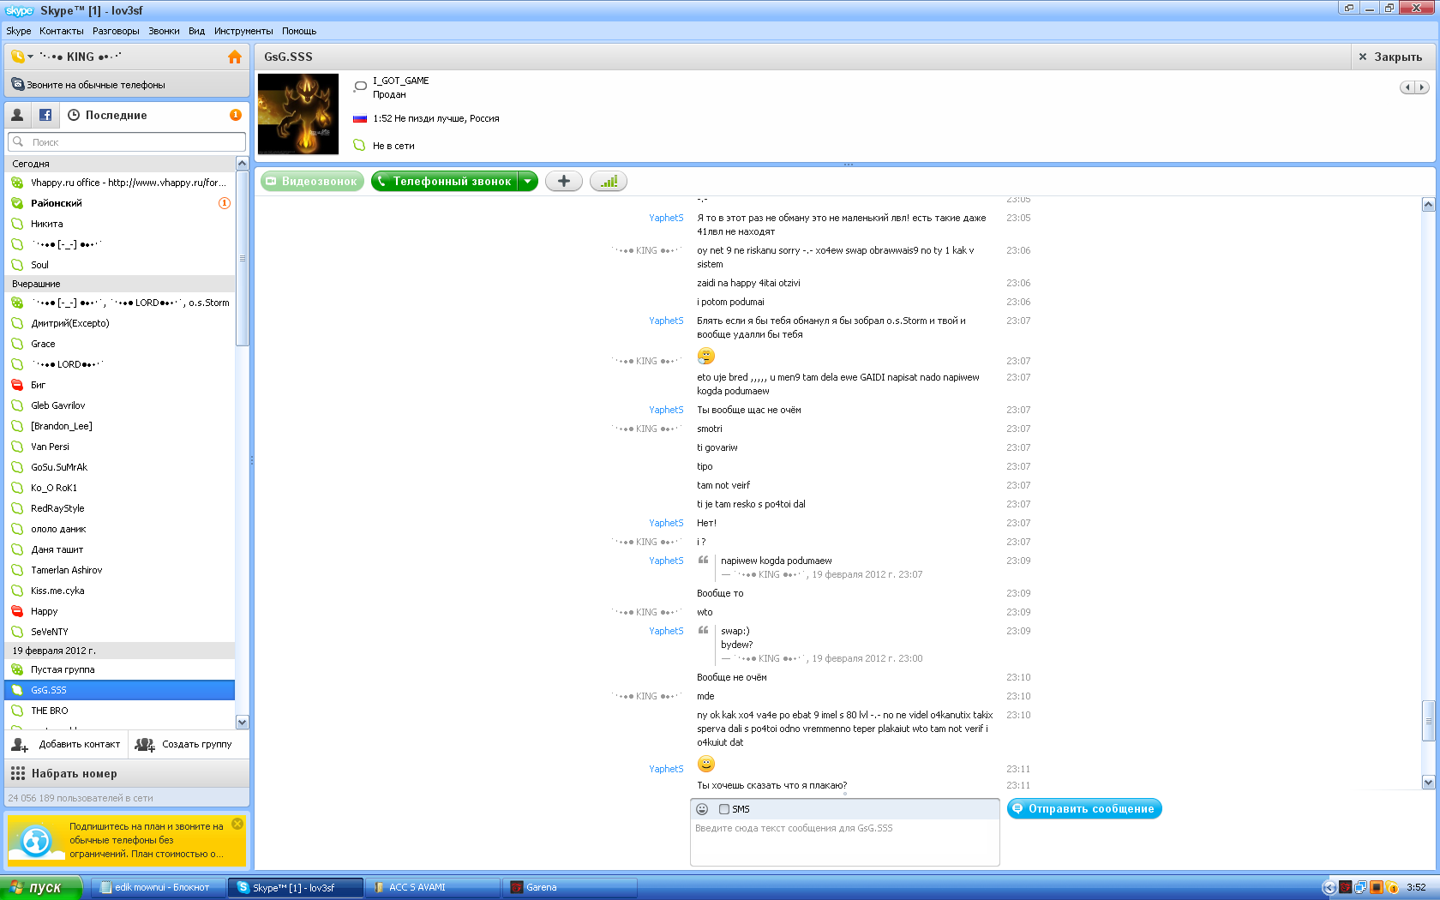This screenshot has width=1440, height=900.
Task: Click the chat scrollbar down arrow
Action: (x=1428, y=782)
